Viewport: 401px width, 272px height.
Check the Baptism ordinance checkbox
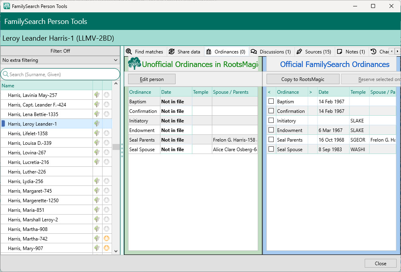pyautogui.click(x=271, y=102)
